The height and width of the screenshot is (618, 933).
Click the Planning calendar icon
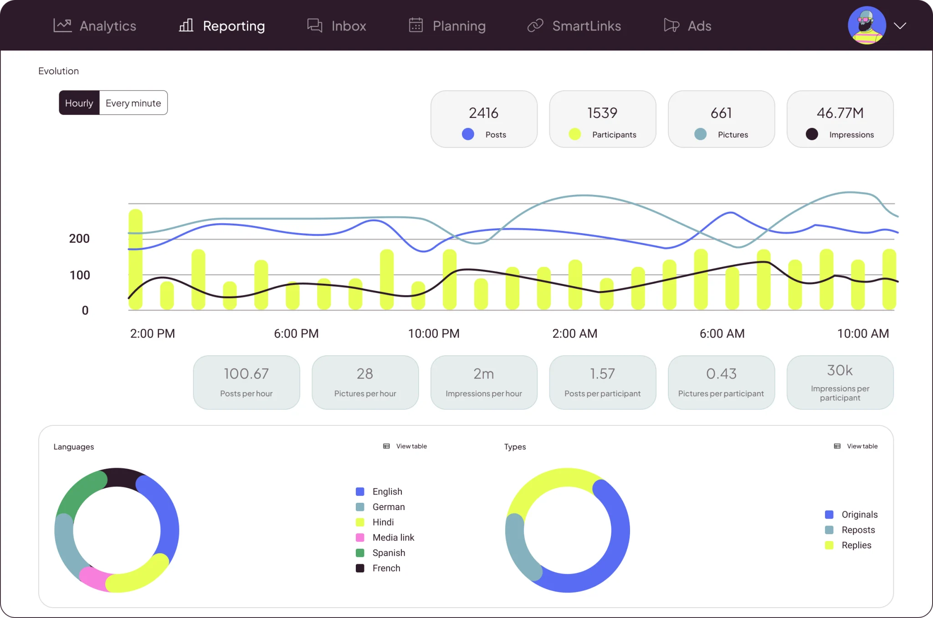click(x=415, y=25)
